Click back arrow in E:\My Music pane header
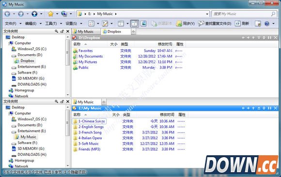 [x=243, y=108]
